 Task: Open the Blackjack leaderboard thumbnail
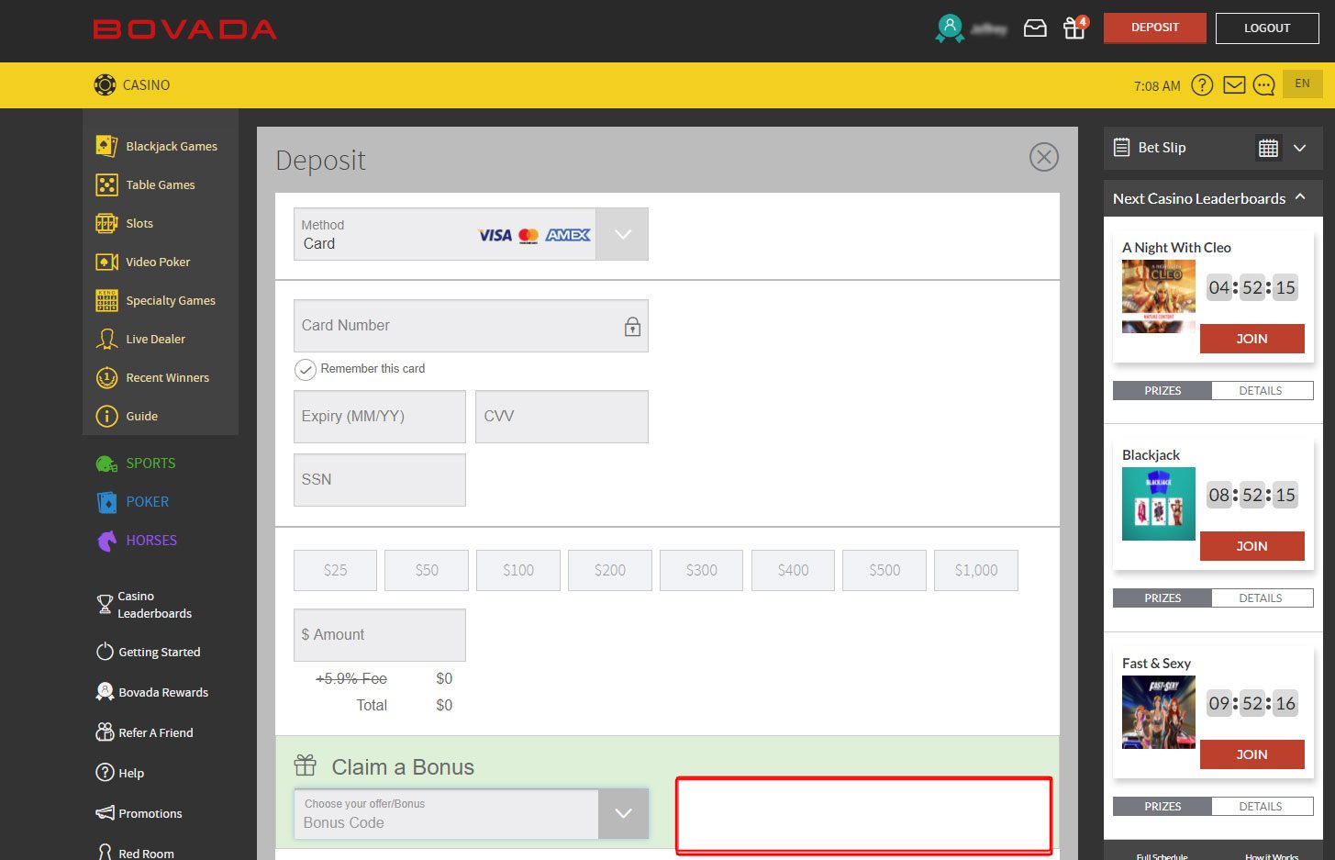[x=1159, y=504]
